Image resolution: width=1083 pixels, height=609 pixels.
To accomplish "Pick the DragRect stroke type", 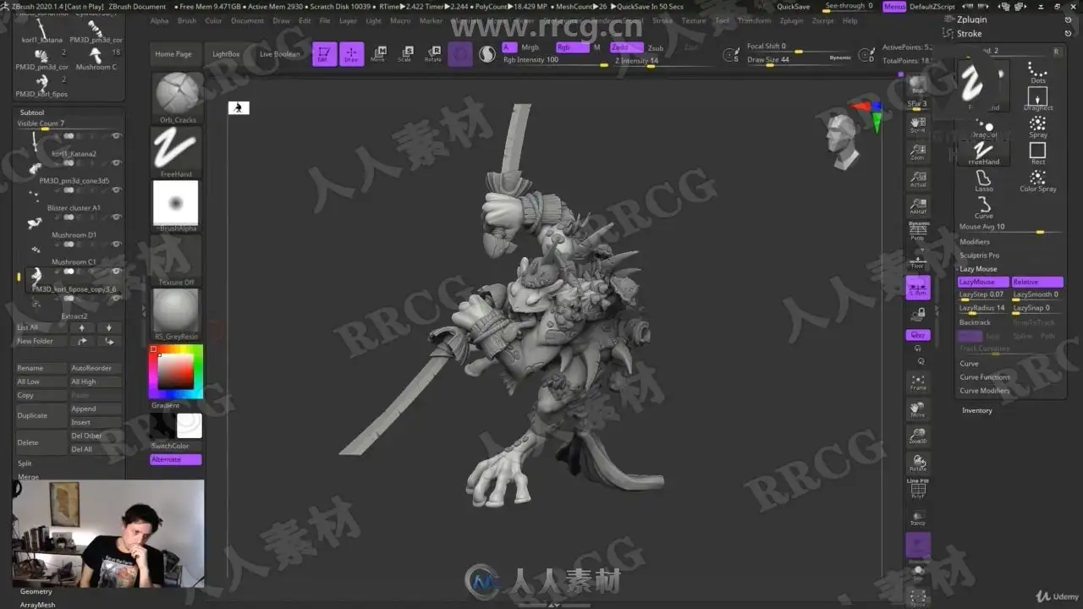I will [1037, 98].
